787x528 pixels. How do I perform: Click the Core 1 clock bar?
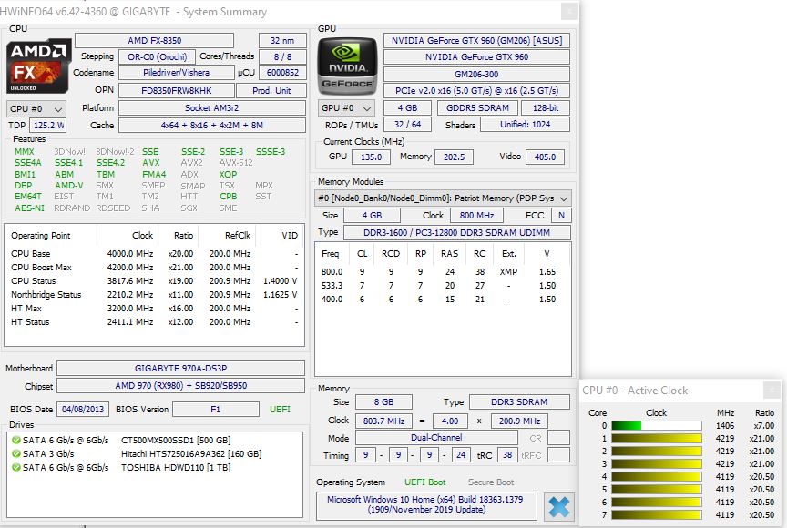[x=657, y=438]
